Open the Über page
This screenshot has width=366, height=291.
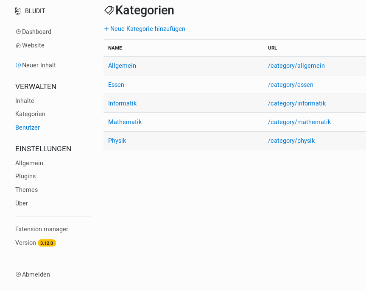point(22,203)
